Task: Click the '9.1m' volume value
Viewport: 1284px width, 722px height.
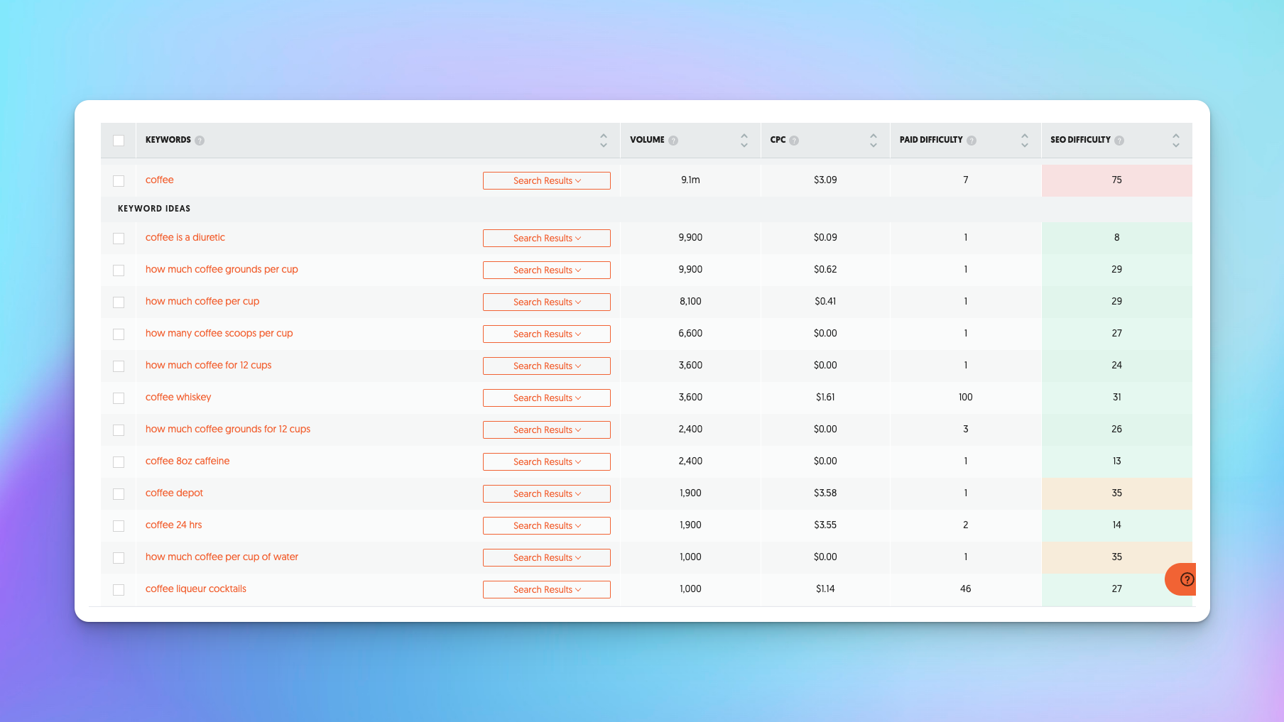Action: click(x=690, y=180)
